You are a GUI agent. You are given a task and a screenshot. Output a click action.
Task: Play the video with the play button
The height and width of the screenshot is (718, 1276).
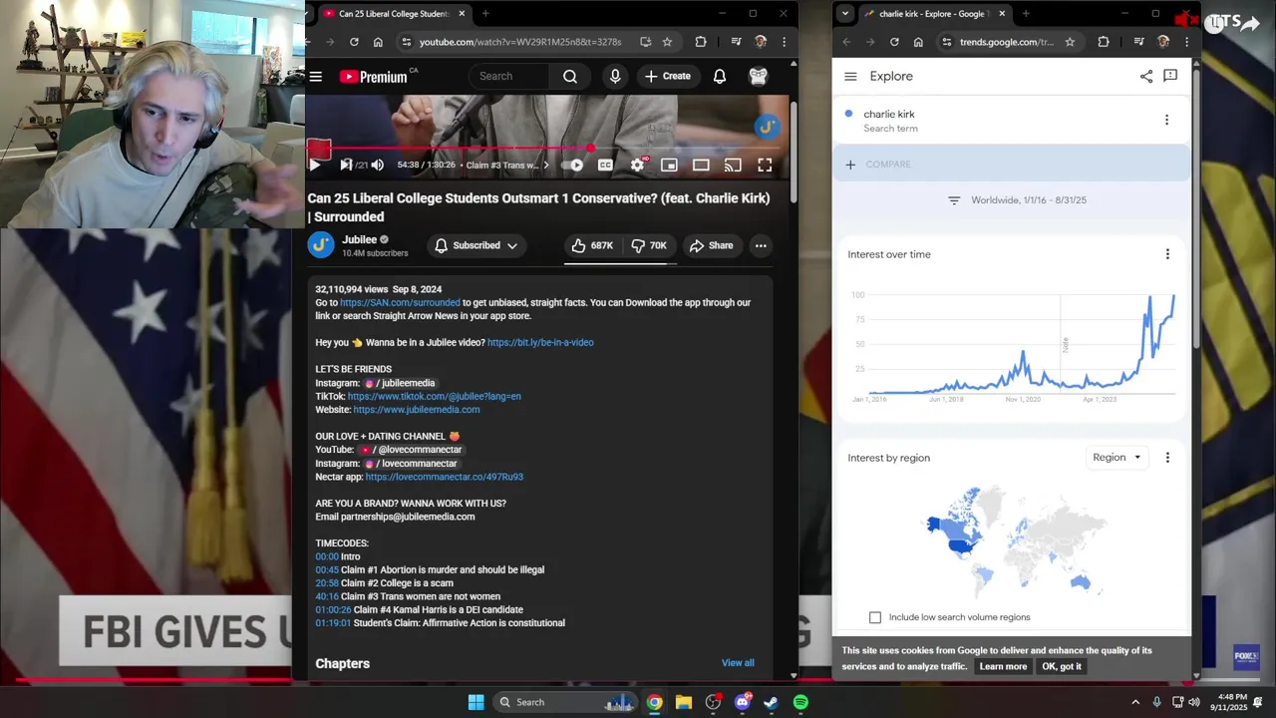point(315,165)
